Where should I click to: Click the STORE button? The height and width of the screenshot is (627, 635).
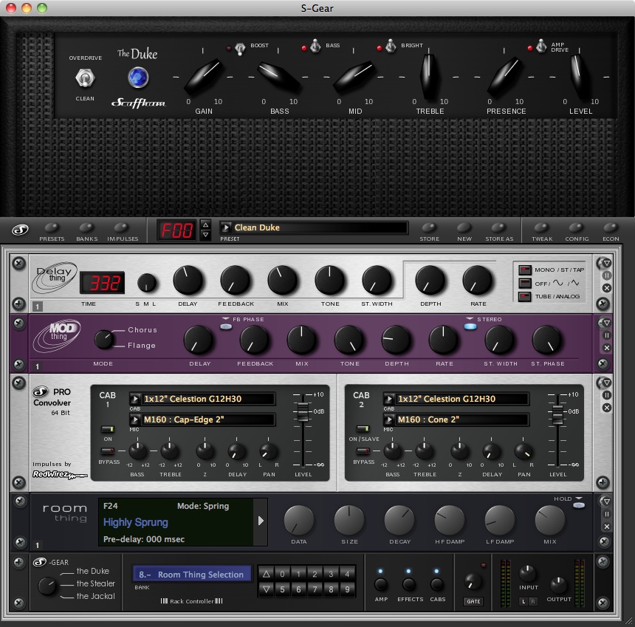[x=429, y=227]
